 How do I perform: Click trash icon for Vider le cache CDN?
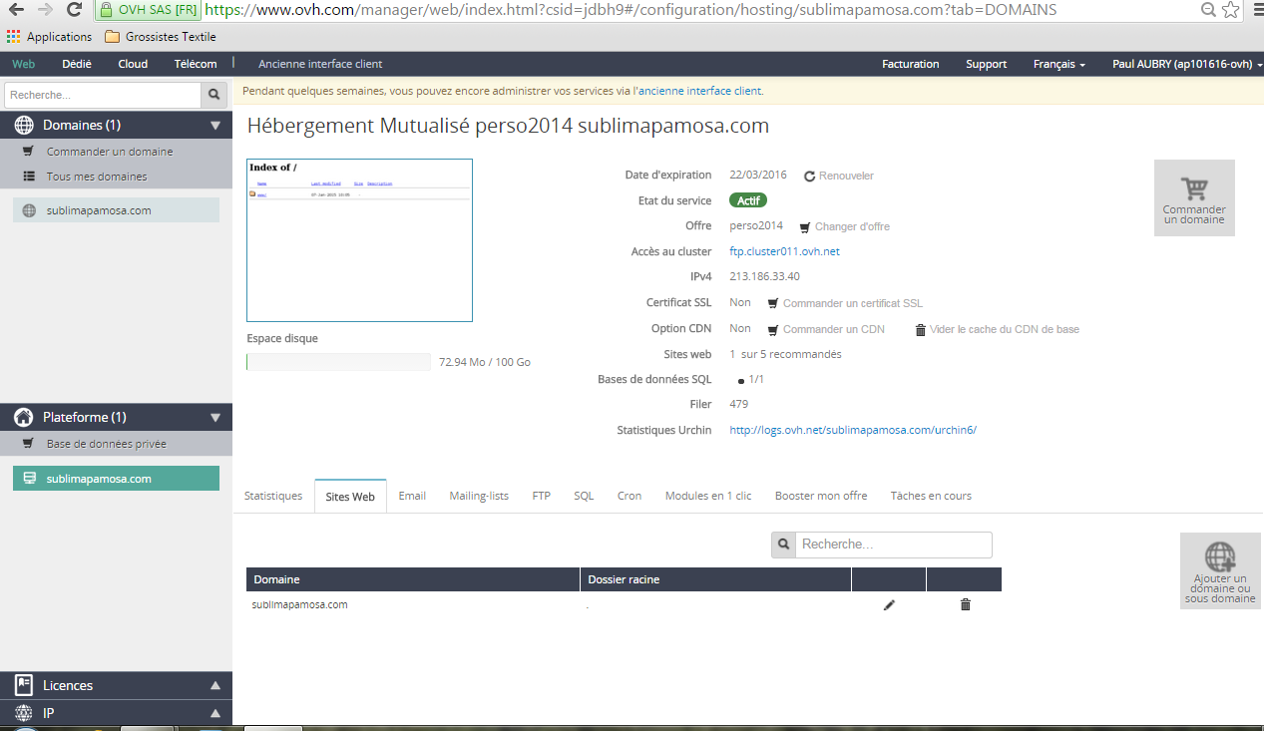coord(921,329)
